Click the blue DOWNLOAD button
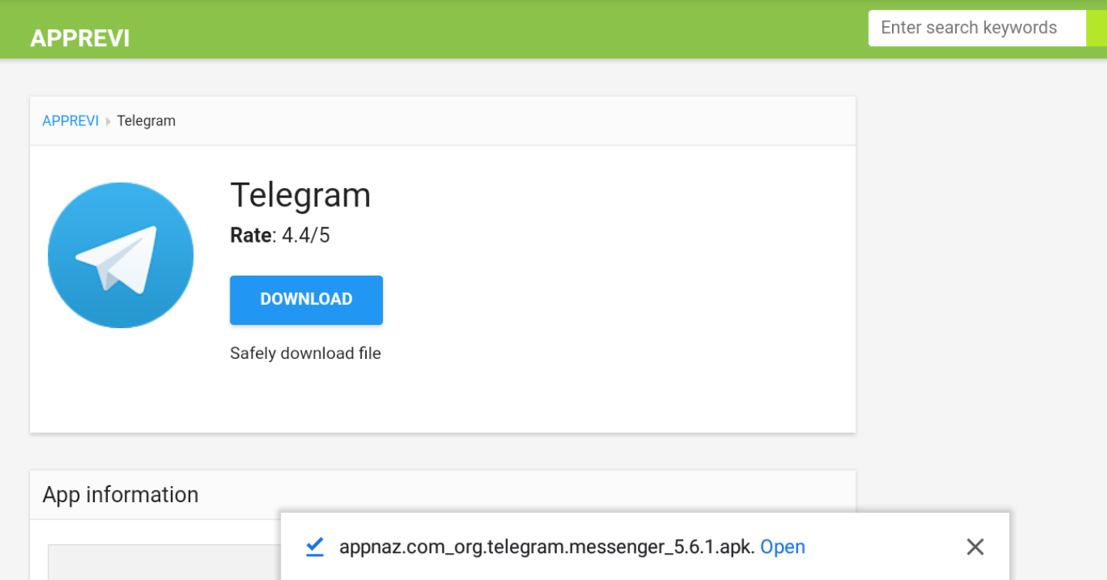This screenshot has height=580, width=1107. pyautogui.click(x=306, y=300)
